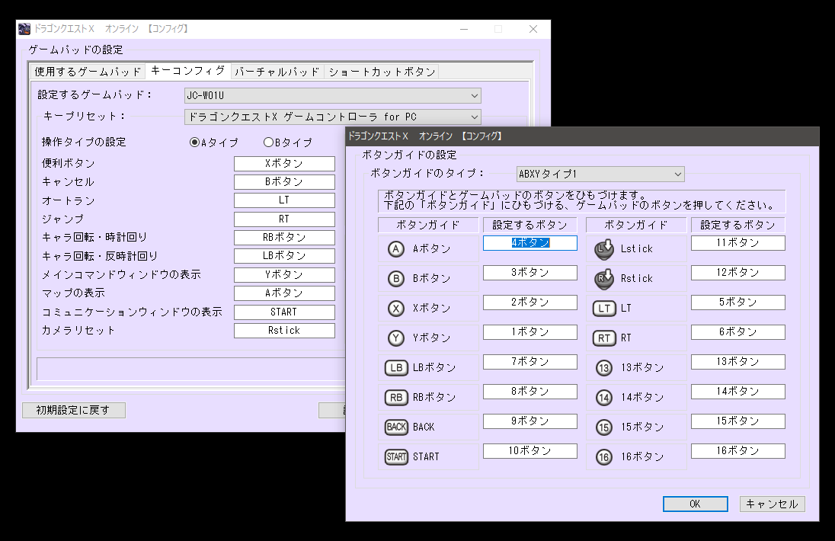Click the 16 button guide icon
Screen dimensions: 835x541
(x=604, y=456)
